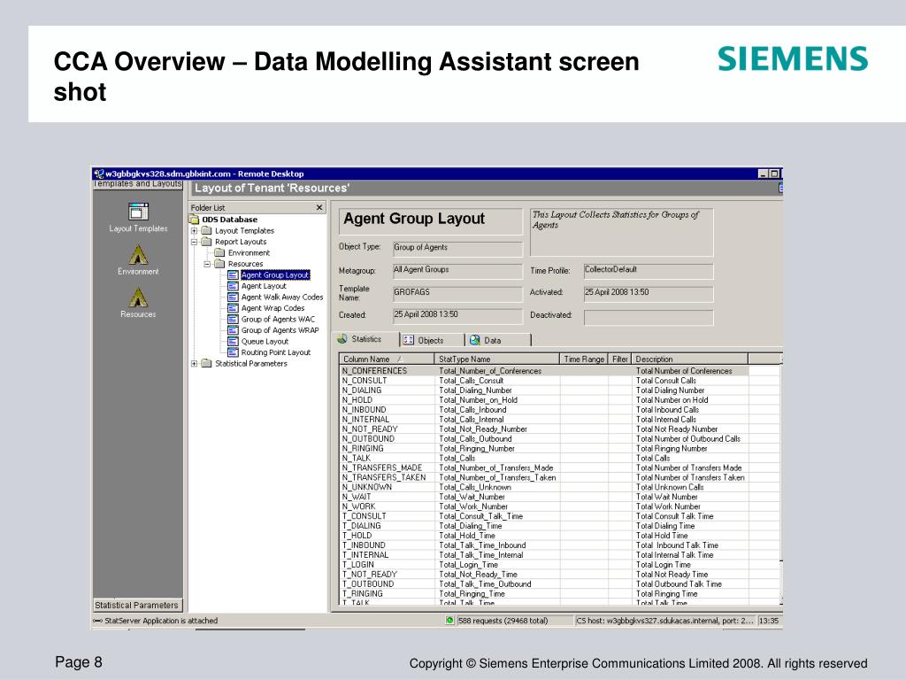Click the Routing Point Layout icon
This screenshot has width=906, height=680.
(x=233, y=352)
